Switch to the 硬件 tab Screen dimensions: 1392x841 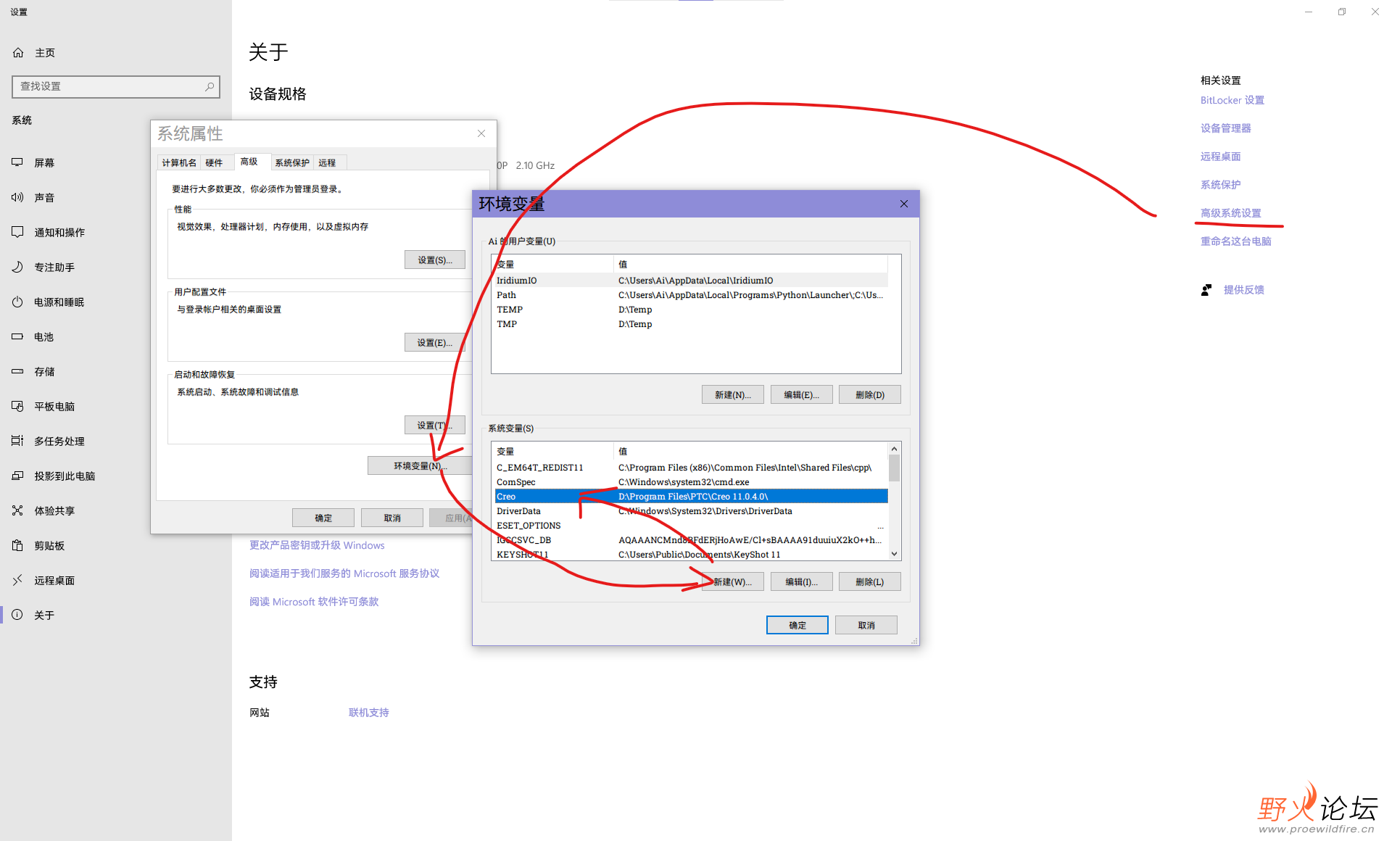tap(214, 162)
